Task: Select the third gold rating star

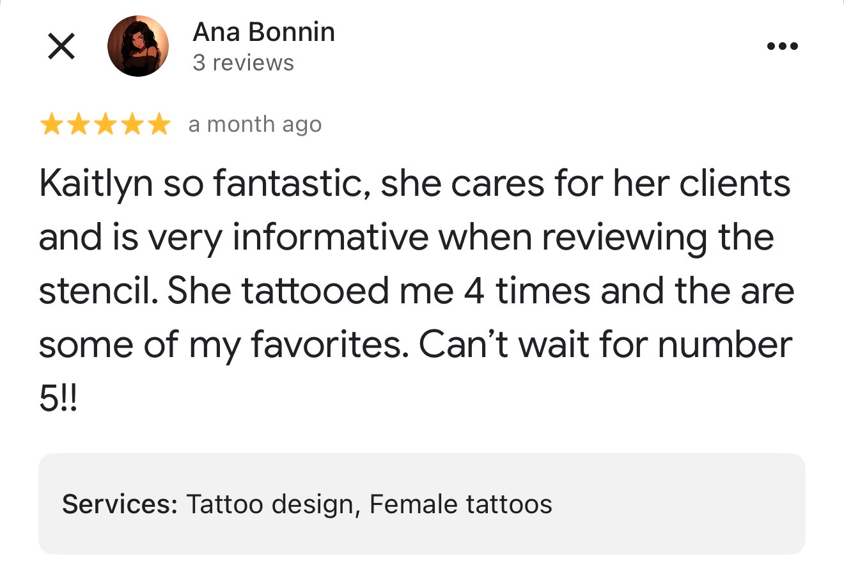Action: pyautogui.click(x=105, y=125)
